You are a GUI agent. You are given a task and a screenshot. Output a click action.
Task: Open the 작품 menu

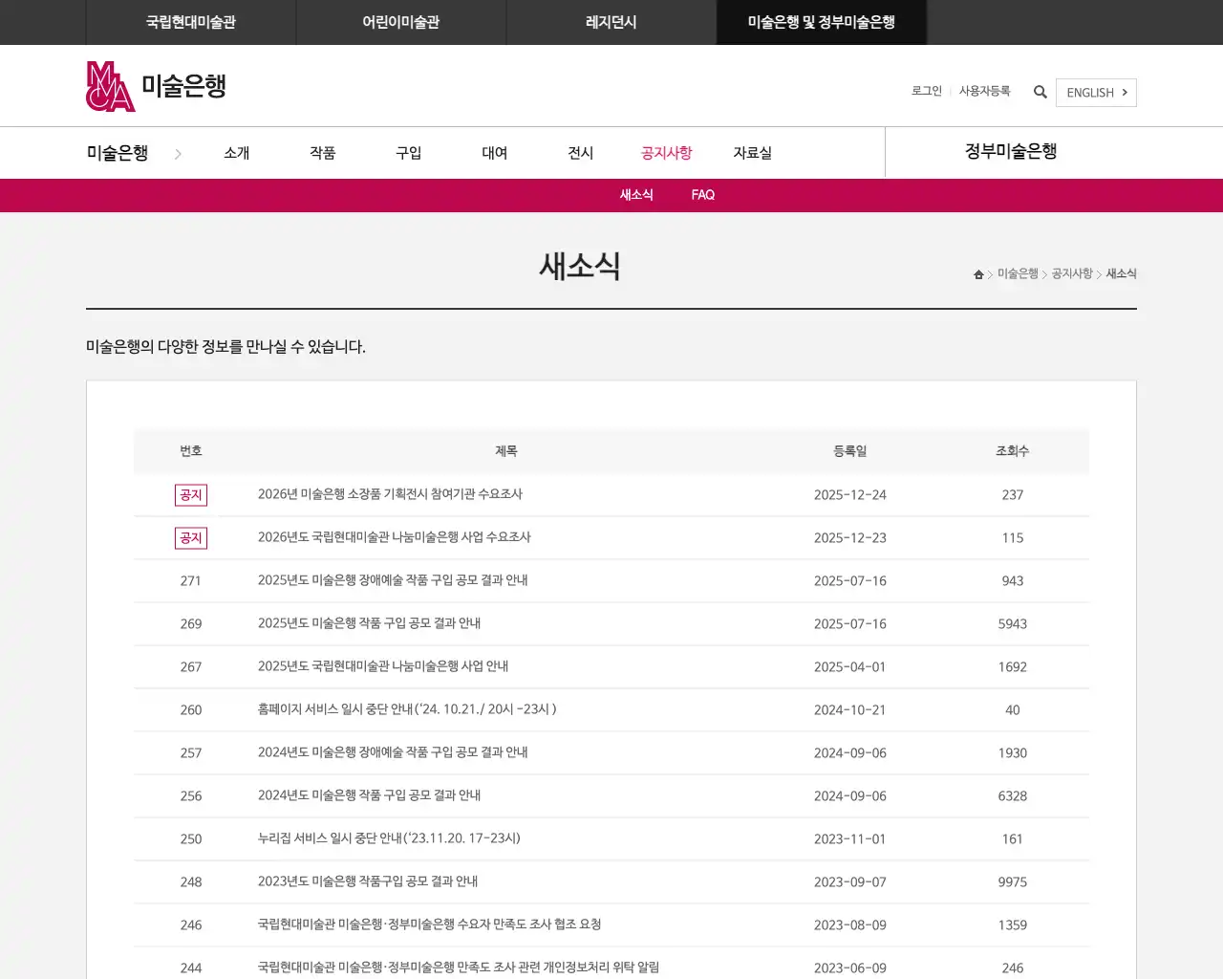[x=323, y=153]
